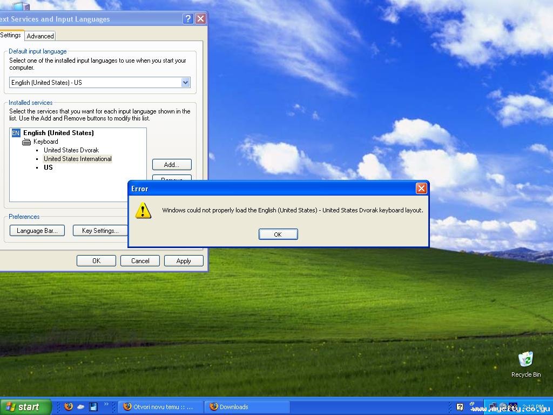553x415 pixels.
Task: Click the floppy disk Quick Launch icon
Action: [x=93, y=407]
